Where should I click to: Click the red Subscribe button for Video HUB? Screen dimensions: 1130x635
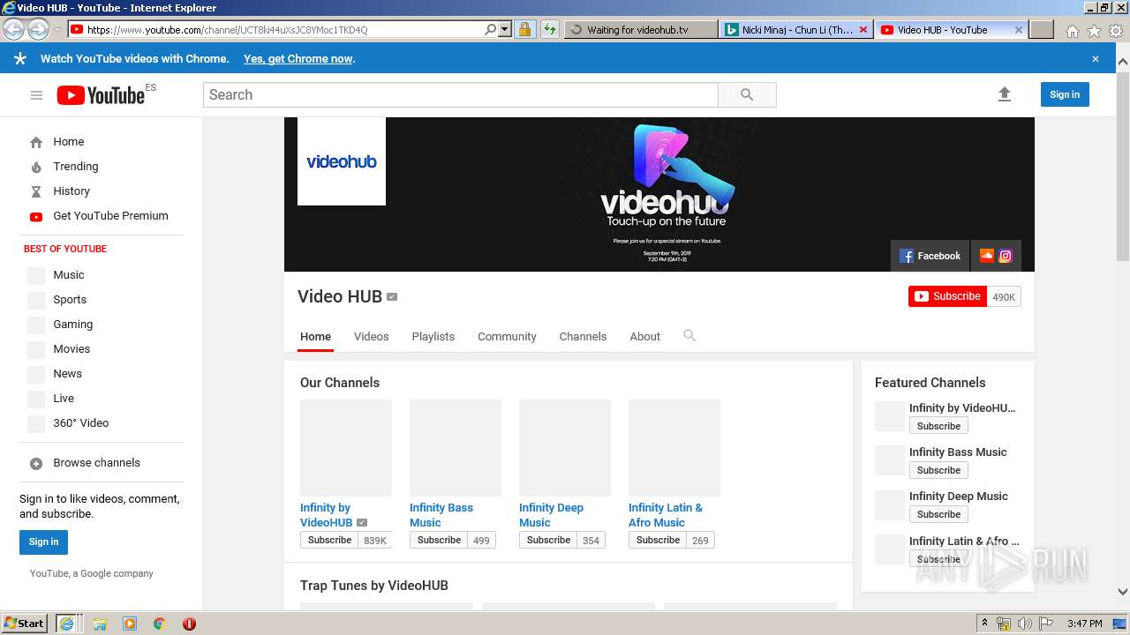click(x=947, y=296)
